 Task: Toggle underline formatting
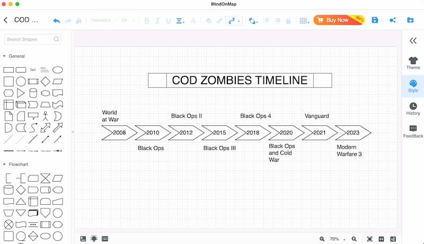point(169,21)
